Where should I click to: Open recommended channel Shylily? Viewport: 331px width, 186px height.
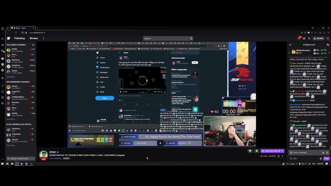pos(21,114)
